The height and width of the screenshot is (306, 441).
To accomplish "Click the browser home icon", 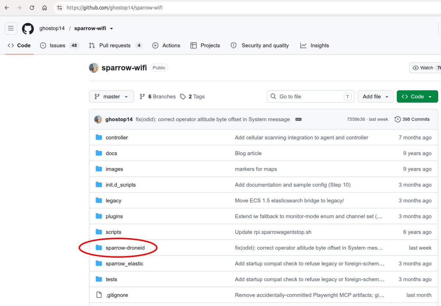I will pos(44,7).
